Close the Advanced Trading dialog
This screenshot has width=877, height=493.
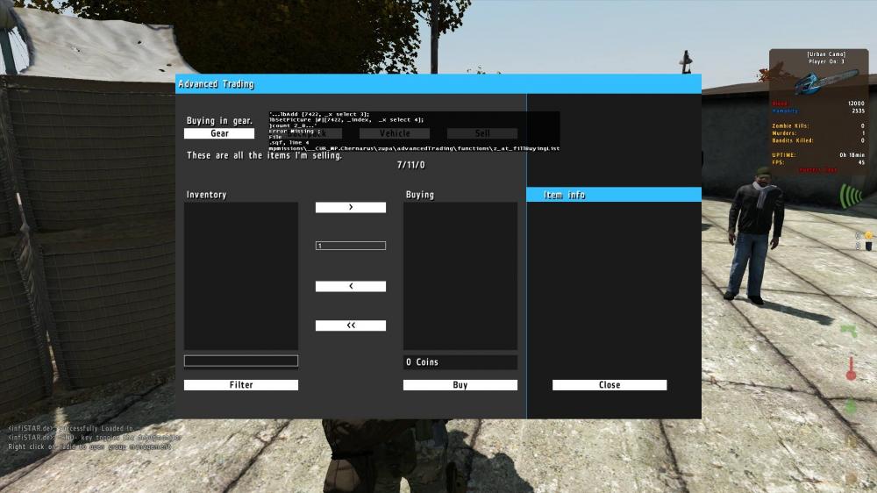coord(609,385)
